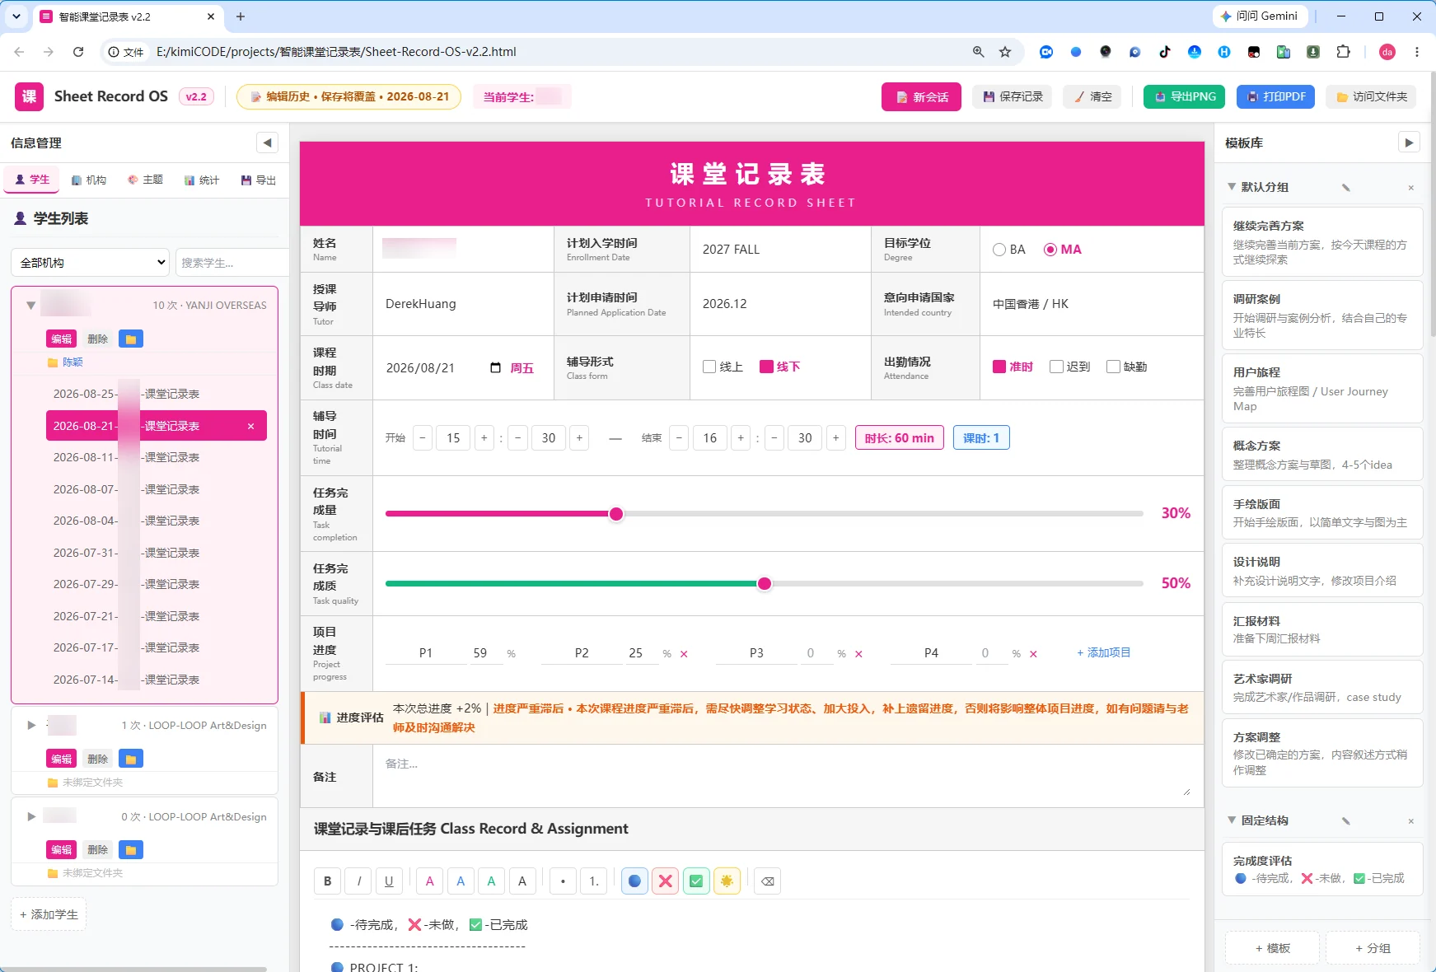Insert numbered list in the editor
This screenshot has width=1436, height=972.
pos(593,881)
